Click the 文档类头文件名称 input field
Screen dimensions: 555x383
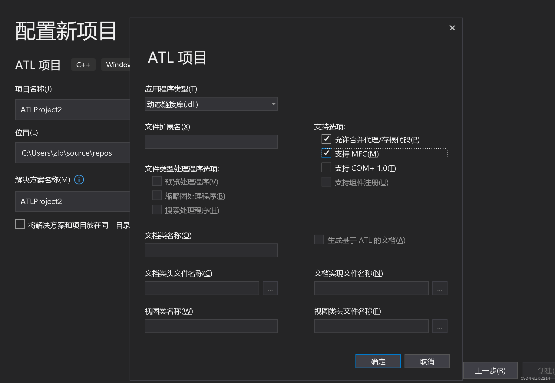(x=202, y=288)
